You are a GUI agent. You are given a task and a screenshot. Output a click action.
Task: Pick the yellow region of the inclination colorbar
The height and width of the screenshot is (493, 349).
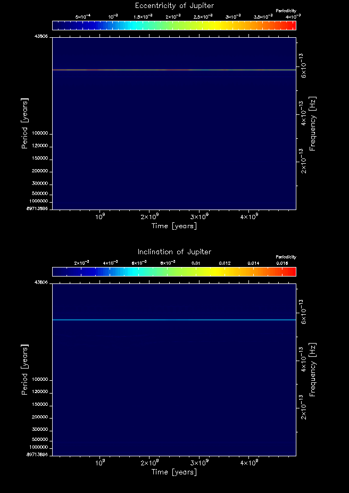(207, 272)
